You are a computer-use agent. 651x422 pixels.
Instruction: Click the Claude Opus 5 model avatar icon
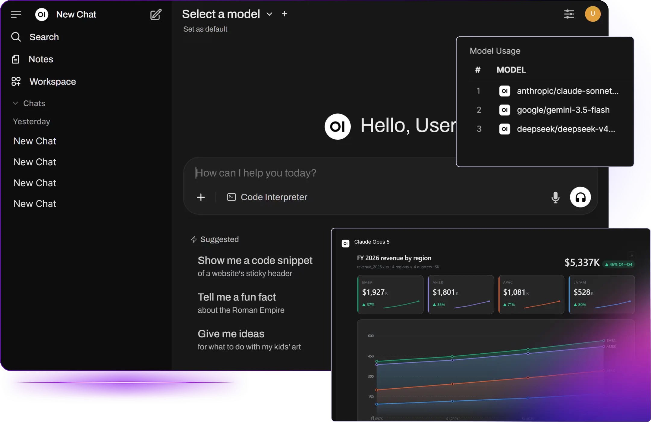[345, 243]
